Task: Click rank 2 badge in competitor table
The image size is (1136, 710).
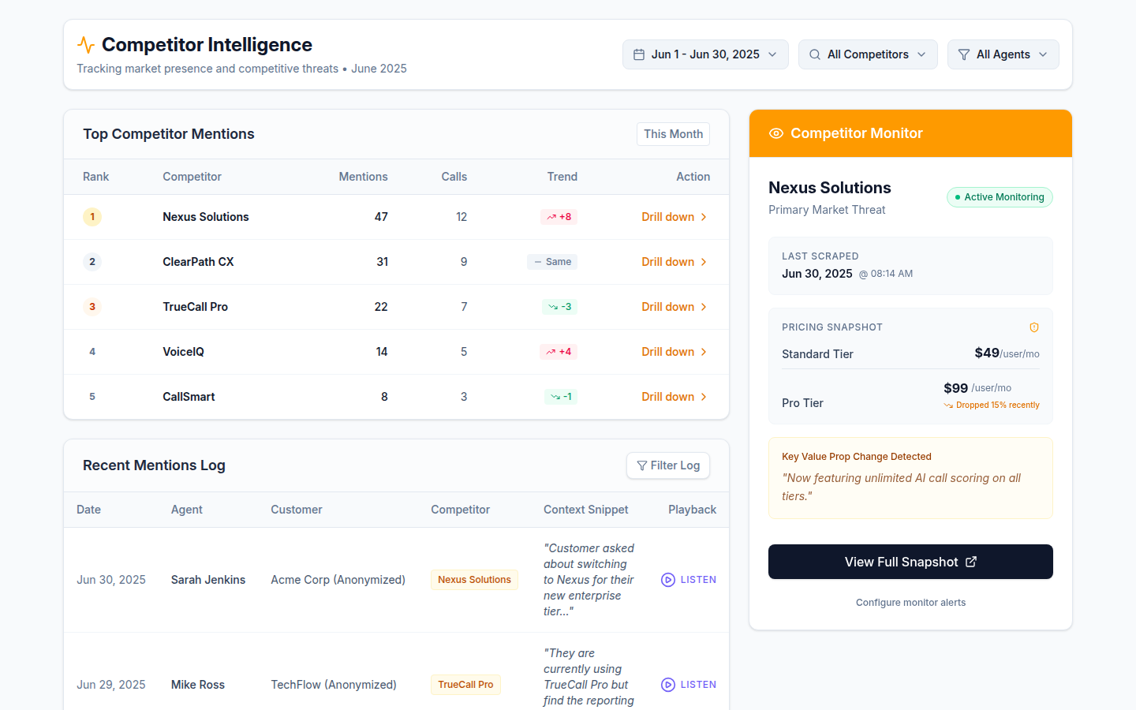Action: point(92,262)
